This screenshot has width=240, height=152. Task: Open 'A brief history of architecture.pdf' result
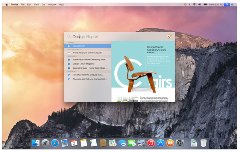(x=88, y=53)
